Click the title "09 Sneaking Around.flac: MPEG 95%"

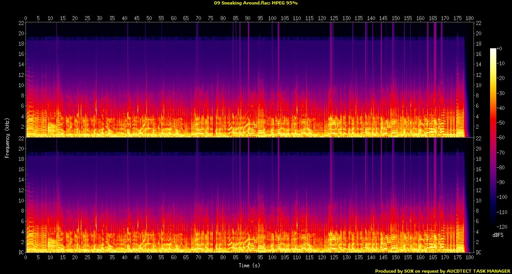pyautogui.click(x=256, y=3)
